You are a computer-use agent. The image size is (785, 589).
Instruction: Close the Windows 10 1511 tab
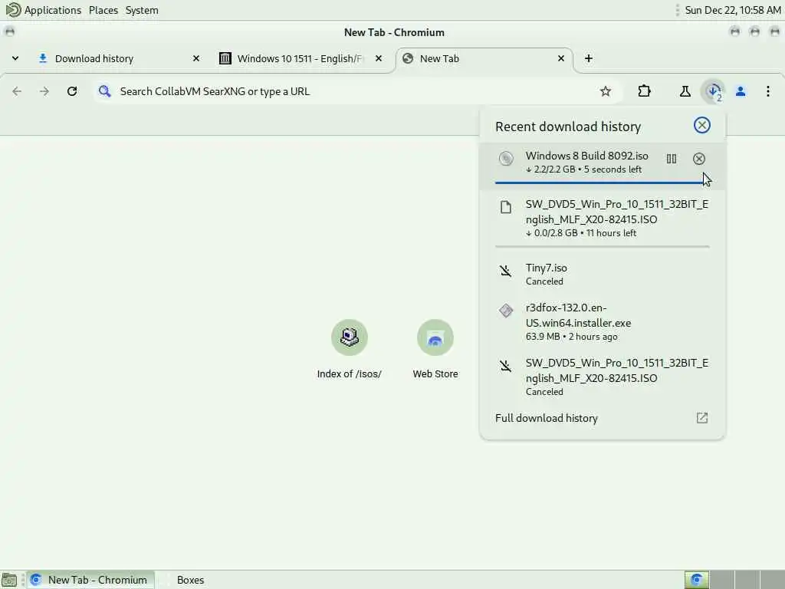379,58
